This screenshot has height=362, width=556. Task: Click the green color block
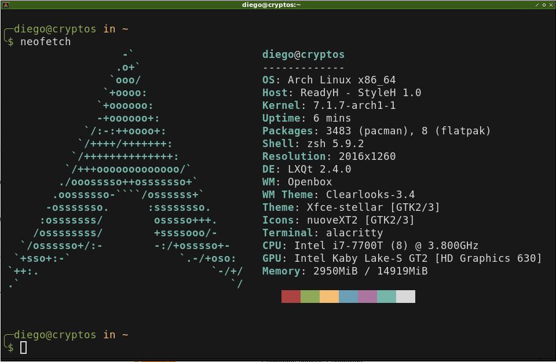(x=310, y=297)
